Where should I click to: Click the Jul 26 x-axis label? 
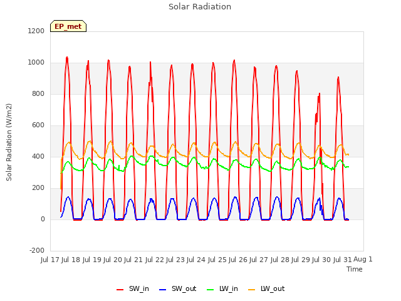(238, 260)
